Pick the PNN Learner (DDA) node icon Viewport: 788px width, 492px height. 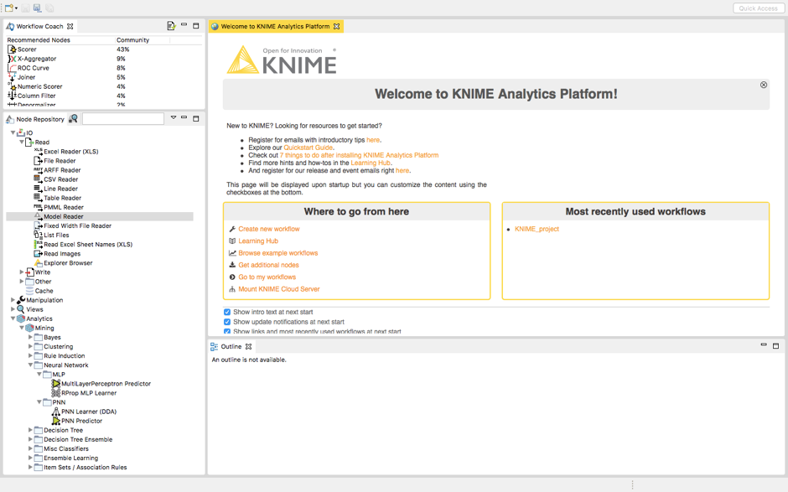click(x=55, y=412)
